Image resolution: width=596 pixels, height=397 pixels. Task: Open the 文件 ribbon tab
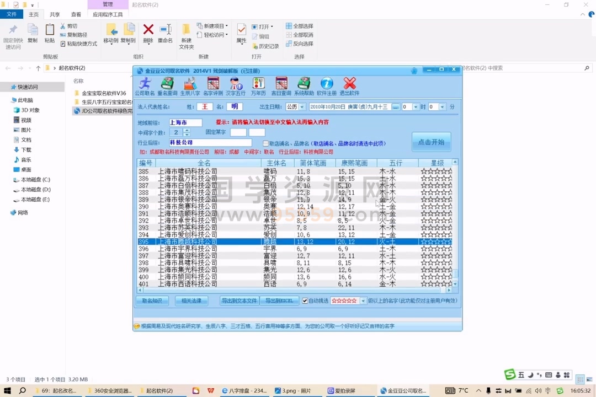pos(12,14)
